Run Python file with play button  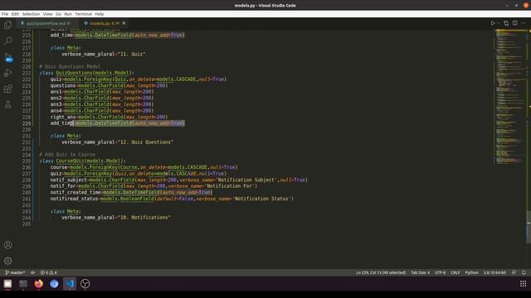click(493, 23)
